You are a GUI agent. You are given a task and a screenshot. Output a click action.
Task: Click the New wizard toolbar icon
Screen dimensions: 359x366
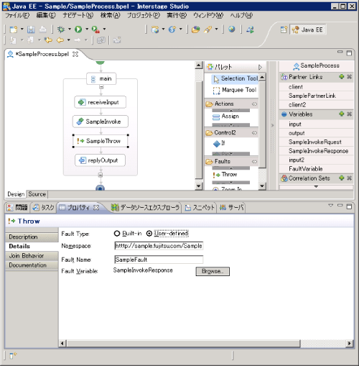click(x=14, y=29)
